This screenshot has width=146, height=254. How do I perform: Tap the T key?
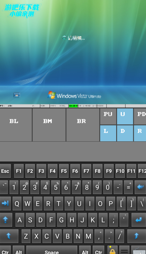coord(59,203)
